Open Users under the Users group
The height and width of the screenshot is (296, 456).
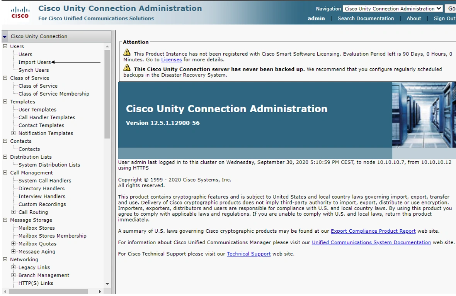point(25,54)
